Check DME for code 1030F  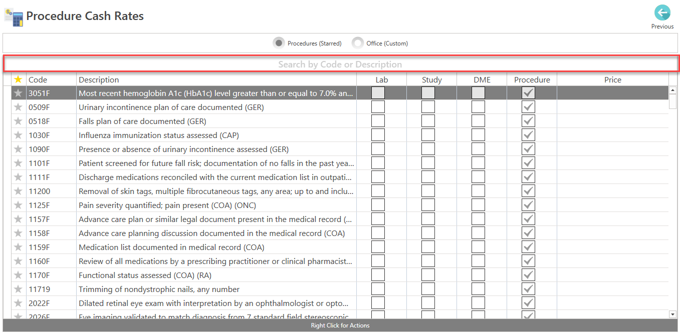click(478, 135)
